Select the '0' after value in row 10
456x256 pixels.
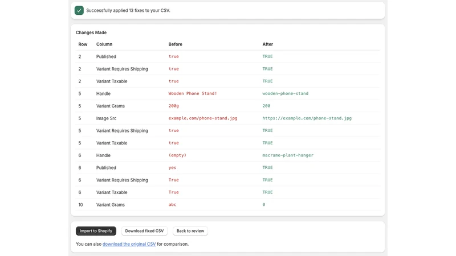(264, 205)
